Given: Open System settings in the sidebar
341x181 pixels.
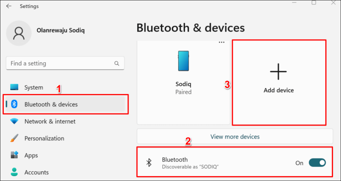Looking at the screenshot, I should [x=34, y=88].
